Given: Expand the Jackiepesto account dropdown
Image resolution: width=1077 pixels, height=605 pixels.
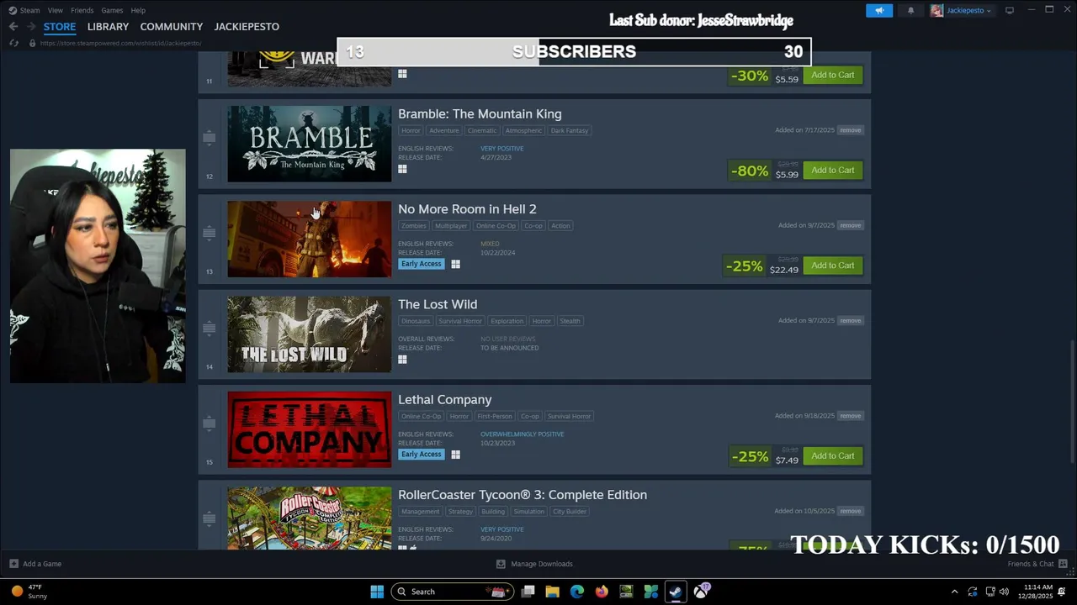Looking at the screenshot, I should (x=961, y=10).
